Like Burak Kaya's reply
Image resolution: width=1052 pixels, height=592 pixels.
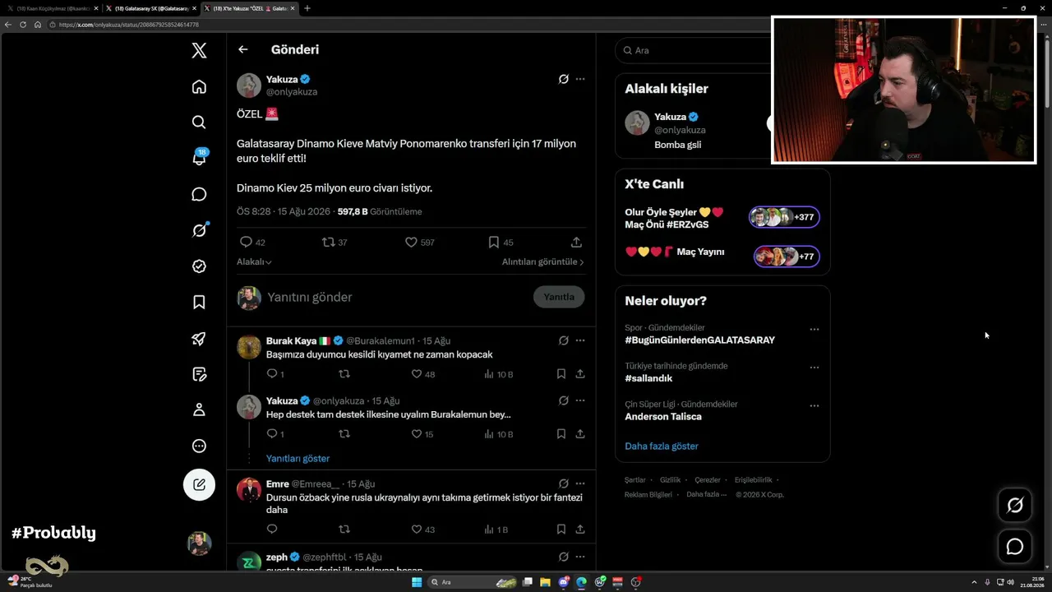pos(417,374)
